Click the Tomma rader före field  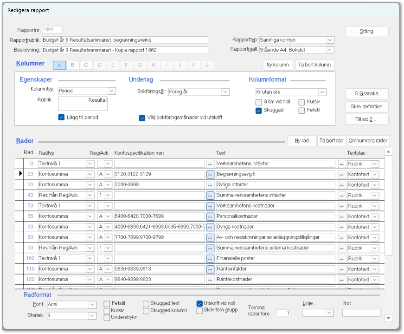pos(283,314)
